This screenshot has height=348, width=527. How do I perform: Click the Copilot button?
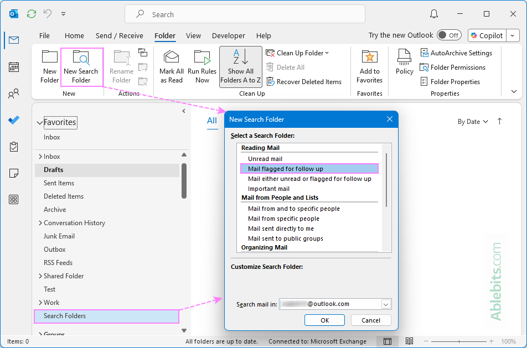[x=487, y=35]
